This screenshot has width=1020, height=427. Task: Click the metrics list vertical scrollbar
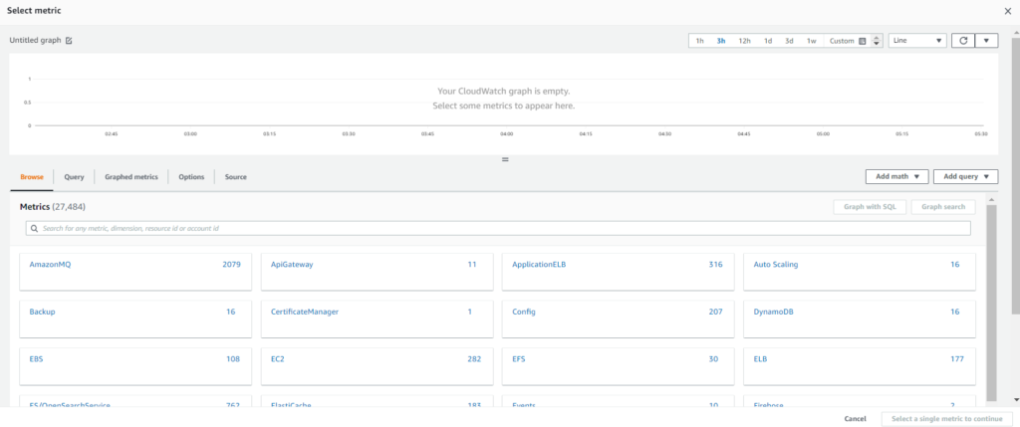(x=991, y=302)
